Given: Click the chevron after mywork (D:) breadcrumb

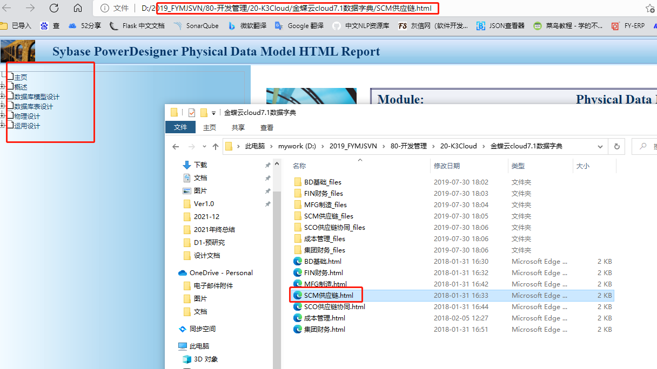Looking at the screenshot, I should [x=323, y=146].
